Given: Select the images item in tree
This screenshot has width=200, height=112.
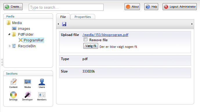Looking at the screenshot, I should 24,28.
